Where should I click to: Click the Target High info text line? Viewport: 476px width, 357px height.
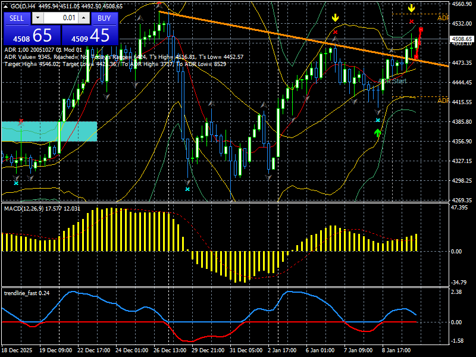115,64
